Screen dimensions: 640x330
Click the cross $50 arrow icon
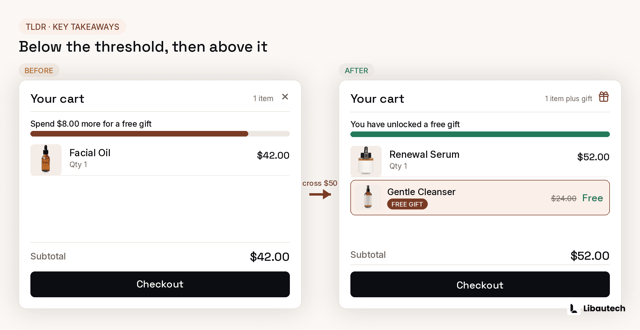[320, 194]
